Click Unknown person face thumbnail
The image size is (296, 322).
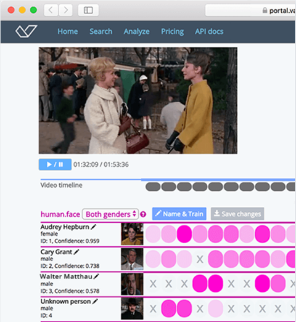pyautogui.click(x=132, y=308)
